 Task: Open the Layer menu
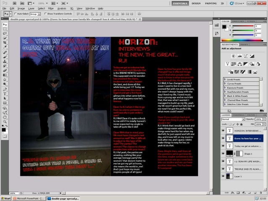point(31,8)
